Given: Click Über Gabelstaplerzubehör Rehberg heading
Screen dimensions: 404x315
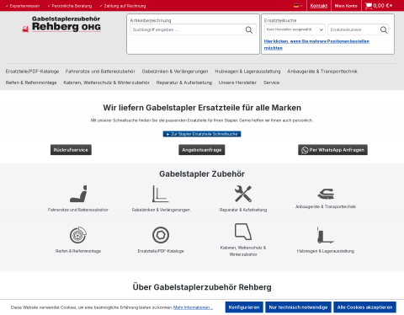Looking at the screenshot, I should (202, 287).
